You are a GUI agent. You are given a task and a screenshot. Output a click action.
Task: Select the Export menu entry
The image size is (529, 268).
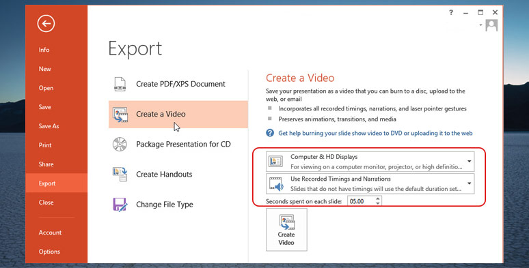(x=56, y=183)
